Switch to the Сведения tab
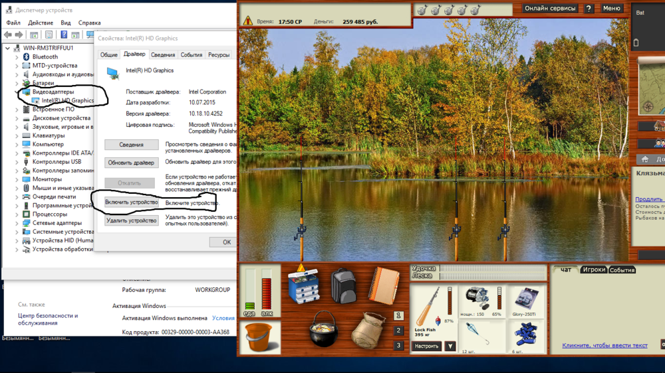Image resolution: width=665 pixels, height=373 pixels. (x=162, y=55)
